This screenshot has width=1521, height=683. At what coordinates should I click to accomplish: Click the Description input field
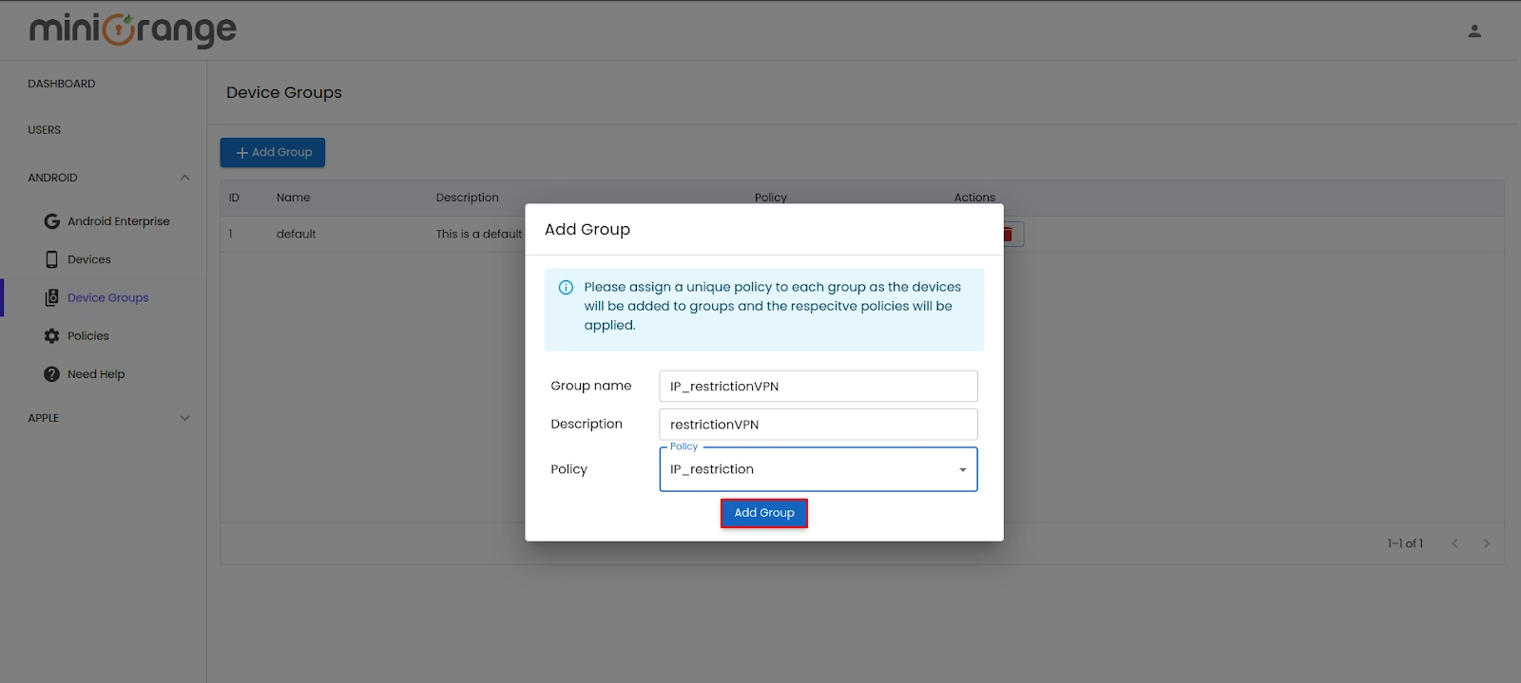(x=818, y=425)
